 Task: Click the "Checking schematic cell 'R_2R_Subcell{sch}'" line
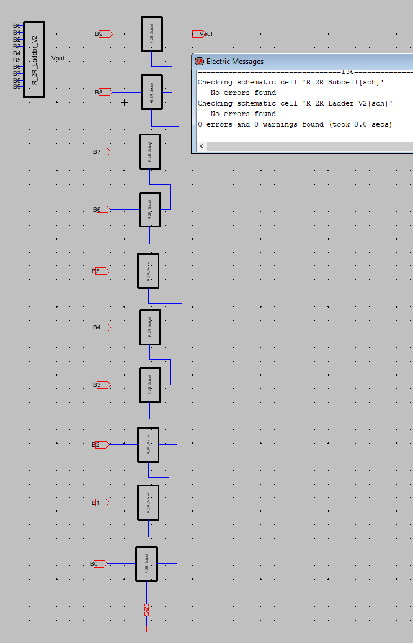coord(291,82)
